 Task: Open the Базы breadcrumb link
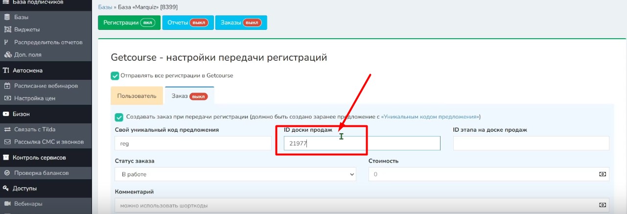pos(105,8)
